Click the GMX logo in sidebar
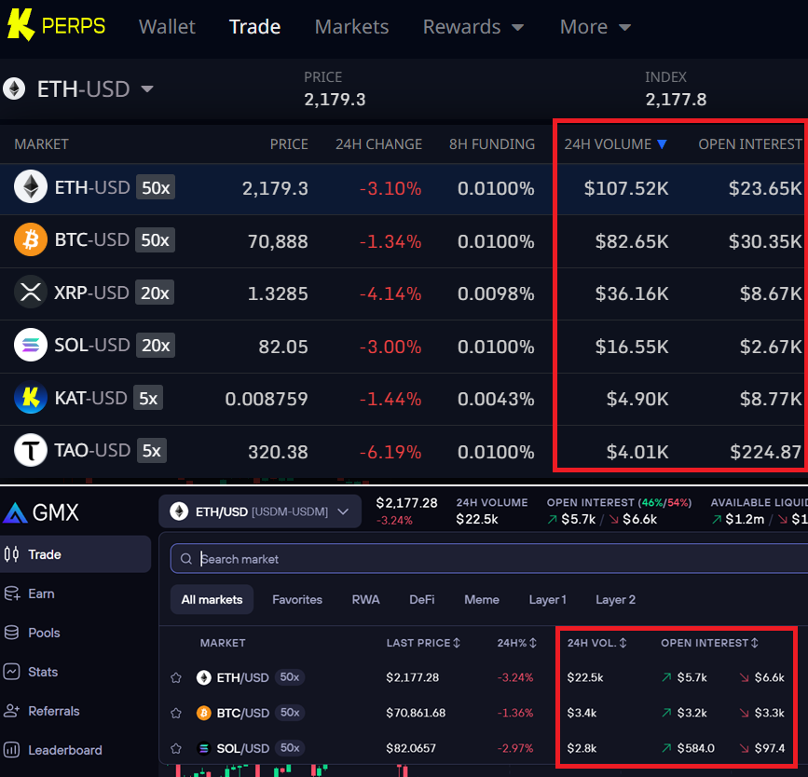 point(42,512)
